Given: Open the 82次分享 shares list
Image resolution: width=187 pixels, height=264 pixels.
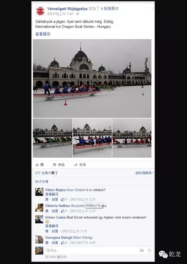Looking at the screenshot, I should pyautogui.click(x=42, y=181).
